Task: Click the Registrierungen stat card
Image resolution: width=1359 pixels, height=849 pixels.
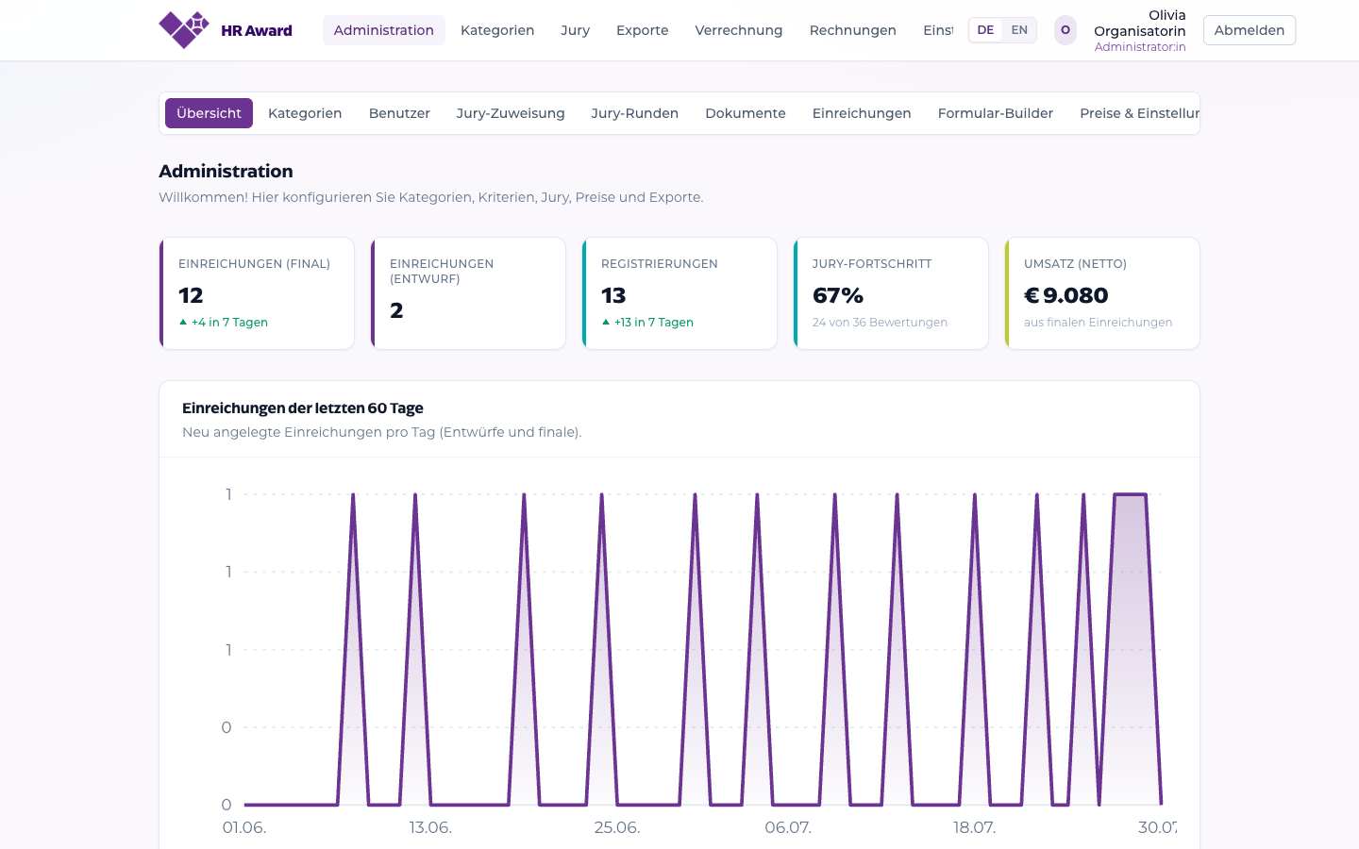Action: pyautogui.click(x=679, y=293)
